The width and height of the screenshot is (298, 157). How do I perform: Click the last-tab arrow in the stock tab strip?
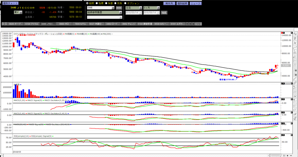point(190,24)
